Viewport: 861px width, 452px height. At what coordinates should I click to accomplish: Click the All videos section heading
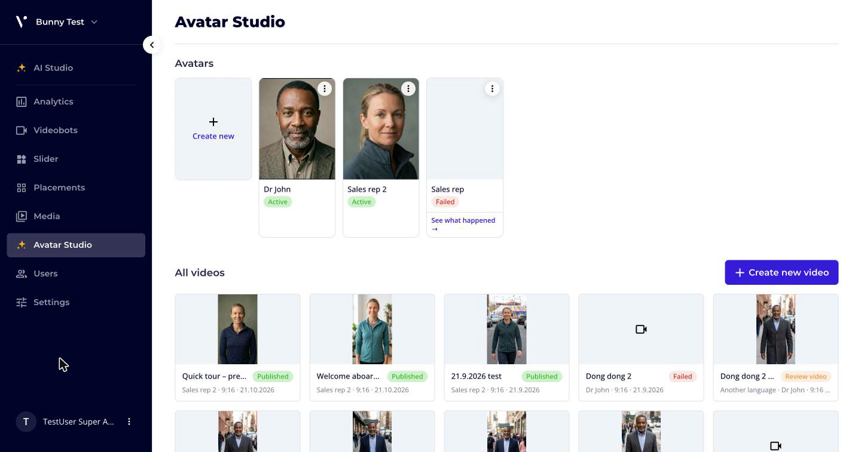(x=200, y=273)
